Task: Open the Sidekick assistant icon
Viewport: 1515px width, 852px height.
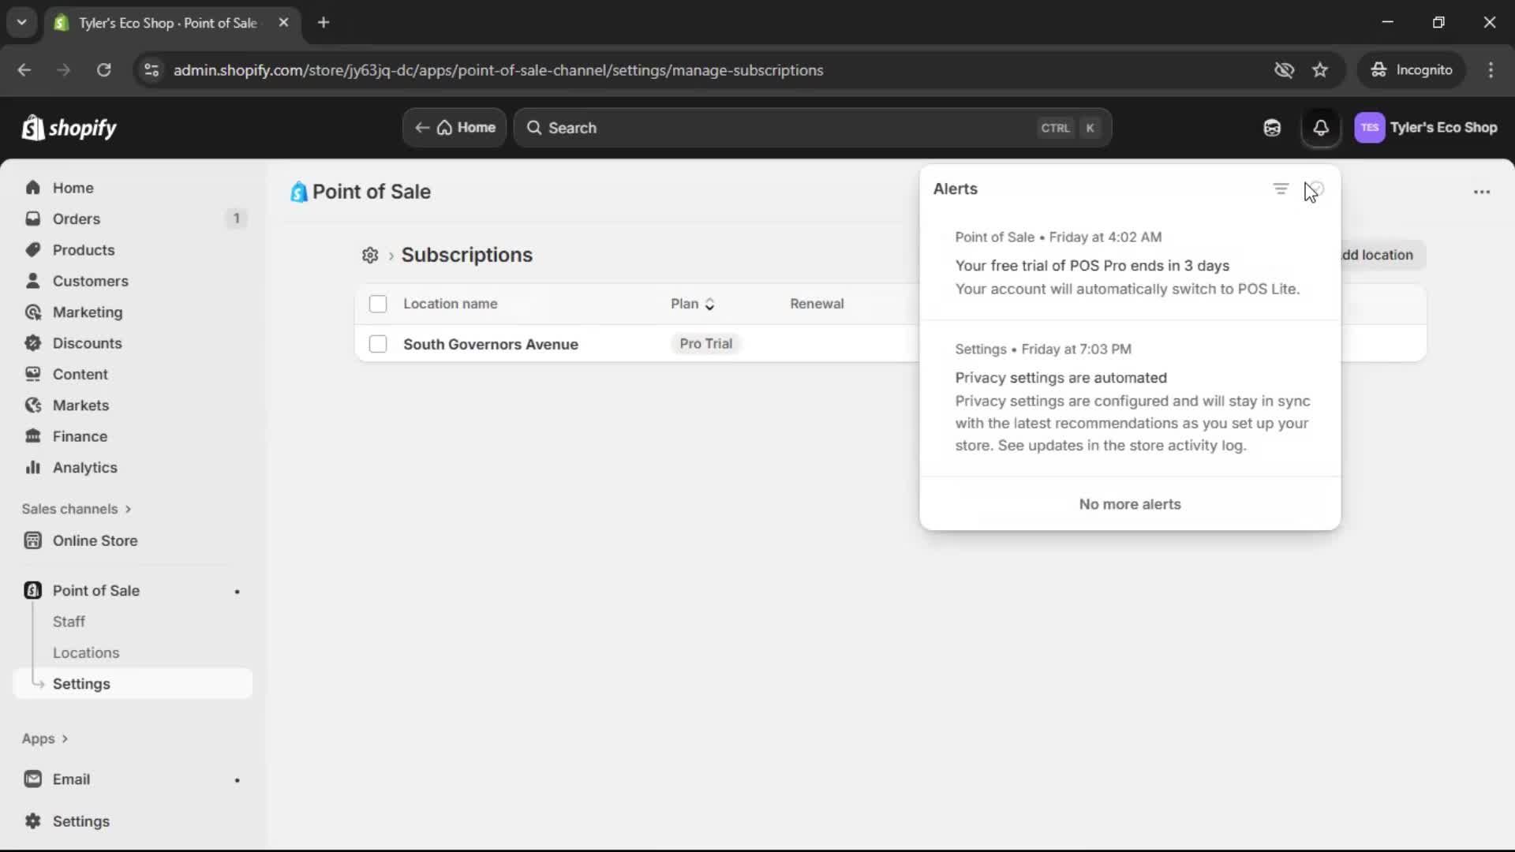Action: [x=1272, y=128]
